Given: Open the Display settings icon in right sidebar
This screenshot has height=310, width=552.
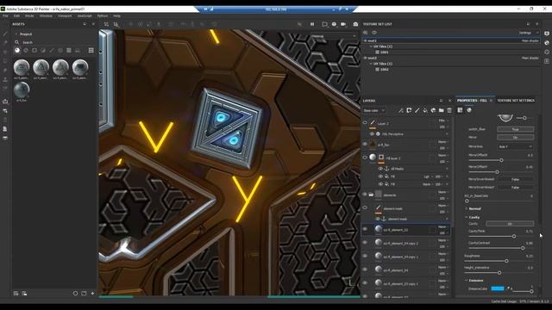Looking at the screenshot, I should tap(547, 34).
